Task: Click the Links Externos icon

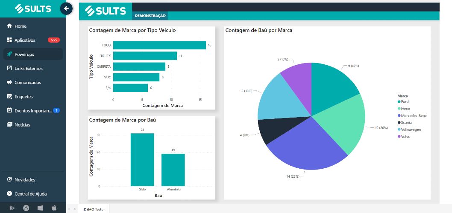Action: pyautogui.click(x=9, y=68)
